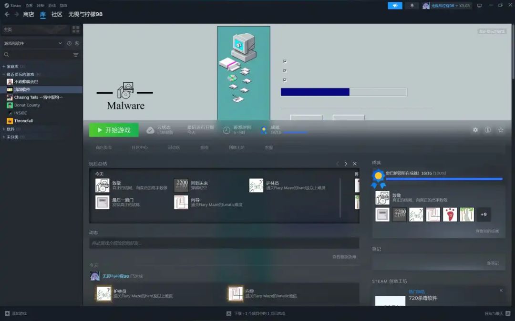Click the +9 more achievements badge
The width and height of the screenshot is (515, 321).
pyautogui.click(x=484, y=214)
